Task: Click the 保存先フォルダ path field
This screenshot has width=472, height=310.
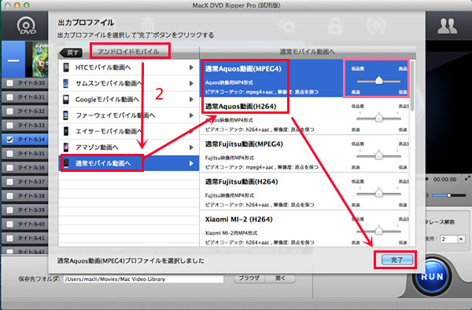Action: pos(144,279)
